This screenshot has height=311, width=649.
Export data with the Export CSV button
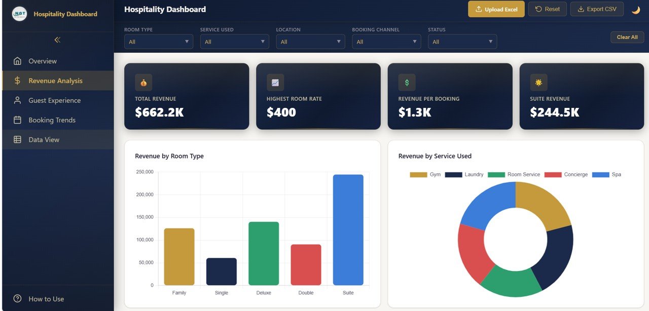(597, 9)
